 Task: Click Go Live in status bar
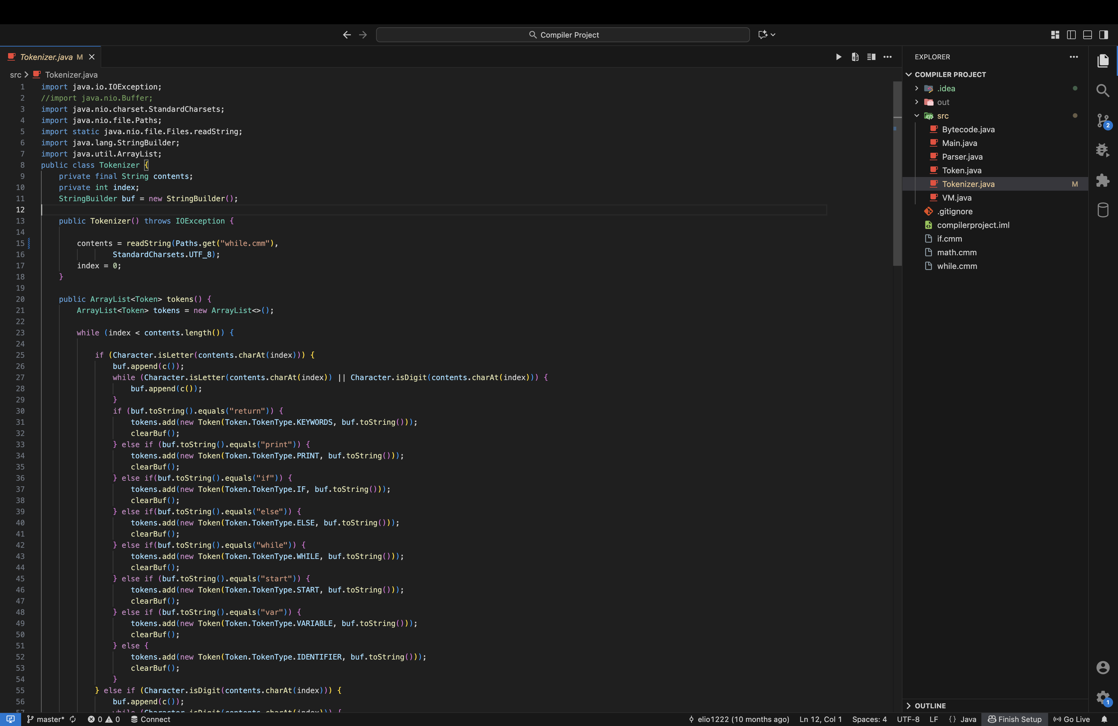[1071, 719]
